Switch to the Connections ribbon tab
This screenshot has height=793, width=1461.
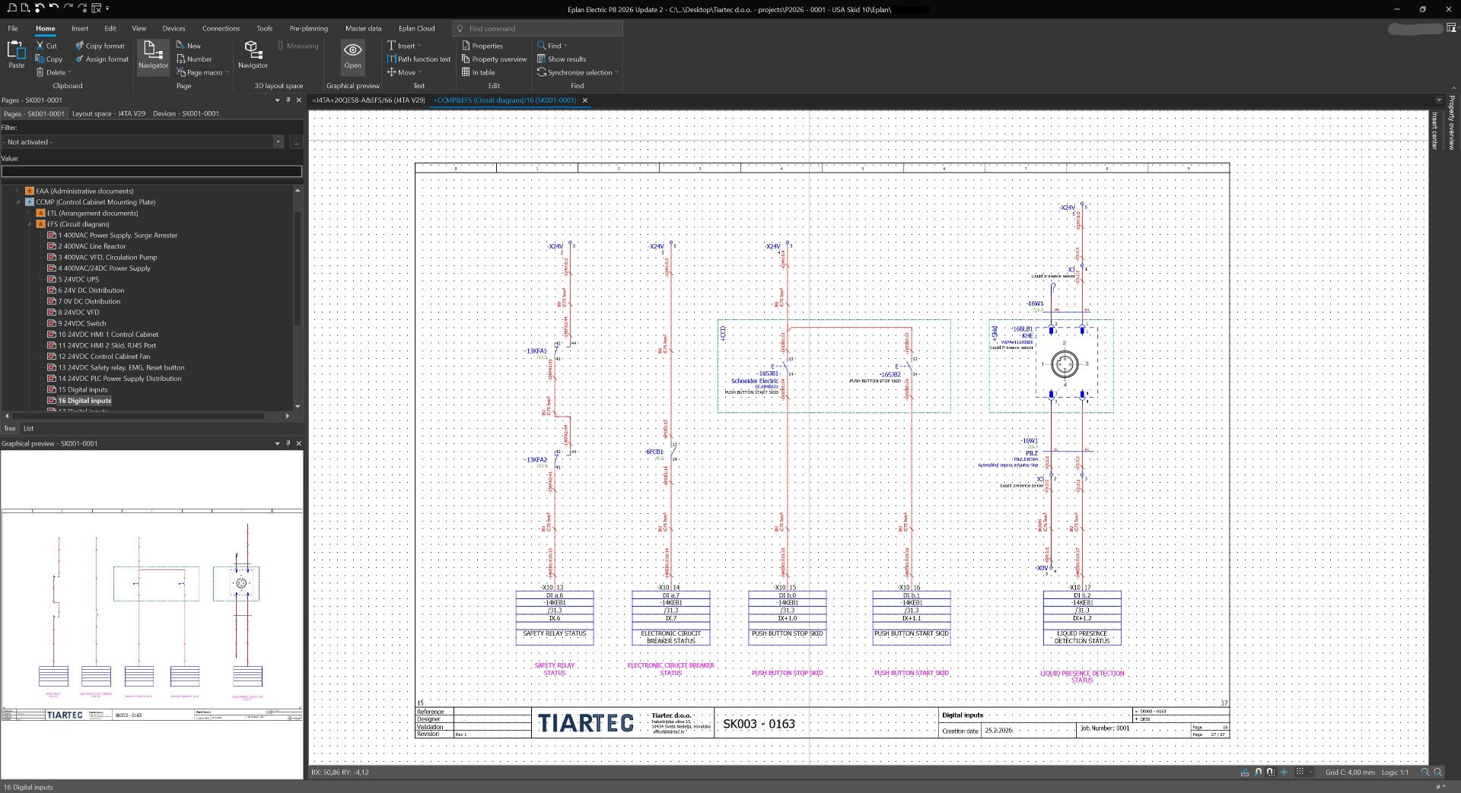tap(221, 28)
